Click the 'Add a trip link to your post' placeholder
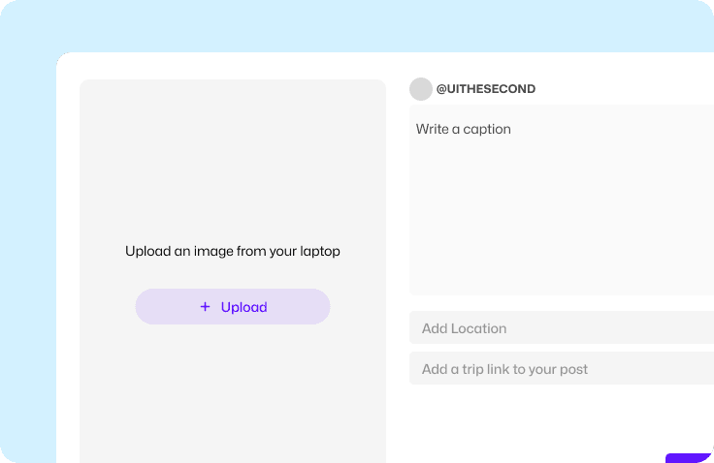The image size is (714, 463). pyautogui.click(x=504, y=369)
